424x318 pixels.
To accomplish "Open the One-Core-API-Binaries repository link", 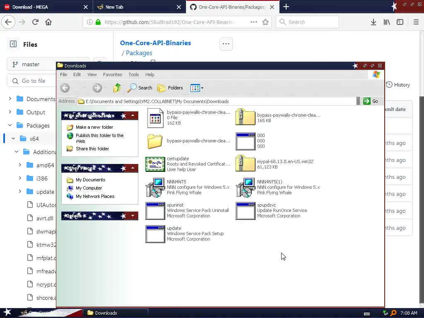I will click(156, 43).
